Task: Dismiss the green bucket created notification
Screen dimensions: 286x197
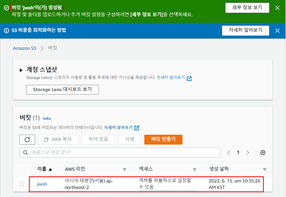Action: pos(277,8)
